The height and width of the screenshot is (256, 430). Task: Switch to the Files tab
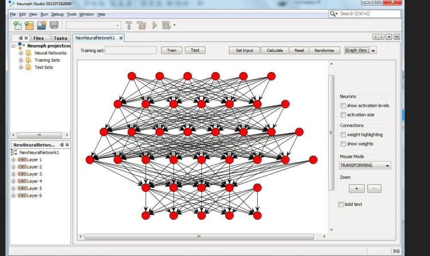[38, 38]
